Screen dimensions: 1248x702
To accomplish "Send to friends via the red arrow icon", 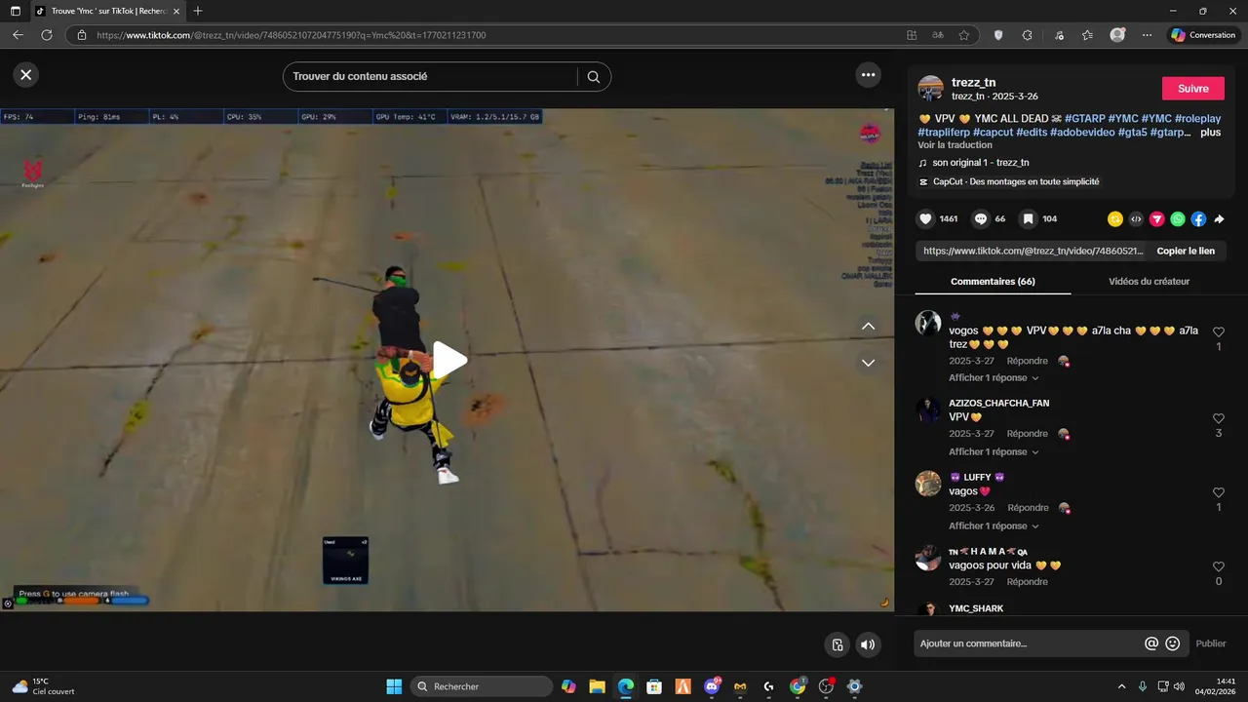I will click(1156, 219).
